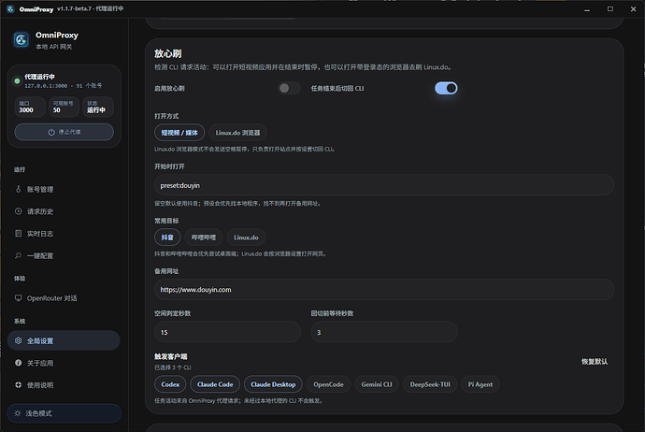The width and height of the screenshot is (645, 432).
Task: Click the 空闲判定秒数 field showing 15
Action: tap(227, 332)
